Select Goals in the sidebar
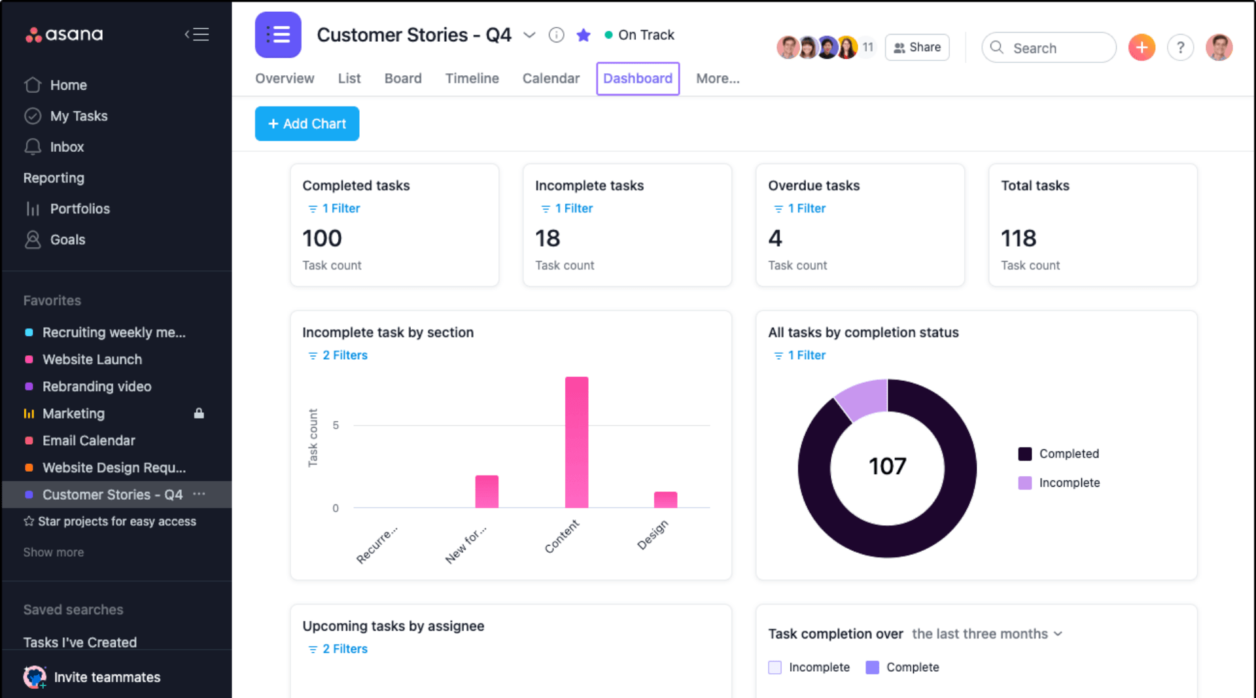Image resolution: width=1256 pixels, height=698 pixels. (x=68, y=239)
